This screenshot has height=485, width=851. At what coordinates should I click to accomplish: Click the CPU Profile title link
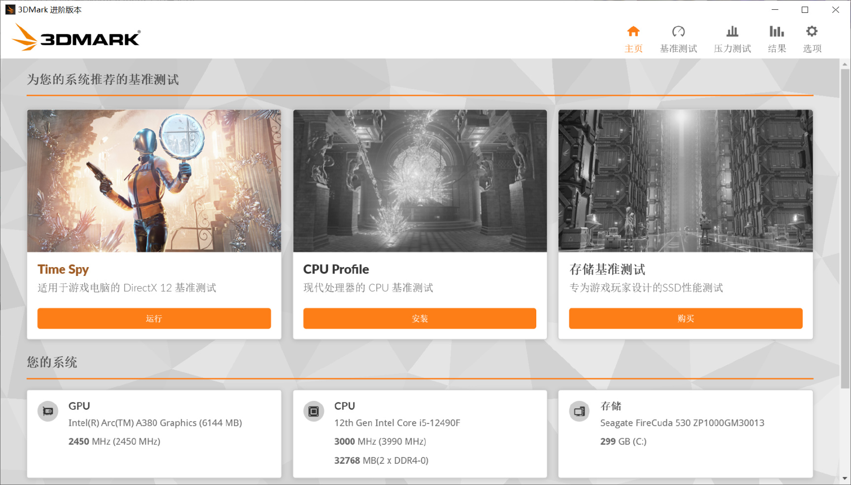tap(336, 270)
